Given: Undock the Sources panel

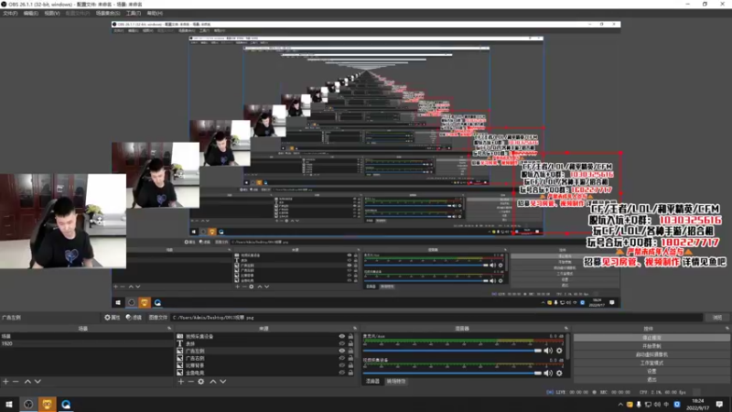Looking at the screenshot, I should [x=355, y=329].
